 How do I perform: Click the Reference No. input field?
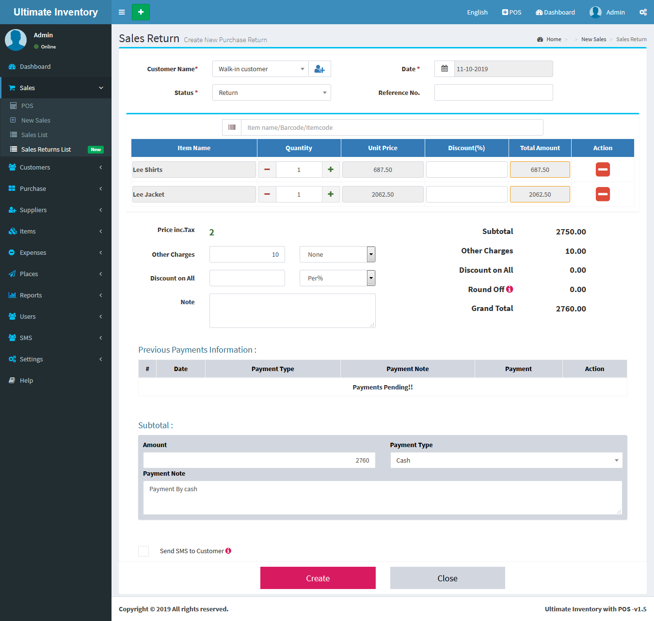[x=493, y=93]
